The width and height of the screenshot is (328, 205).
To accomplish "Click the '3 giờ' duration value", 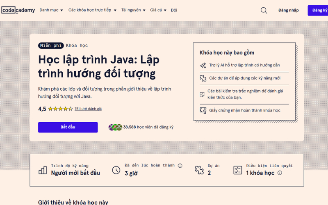I will 131,173.
